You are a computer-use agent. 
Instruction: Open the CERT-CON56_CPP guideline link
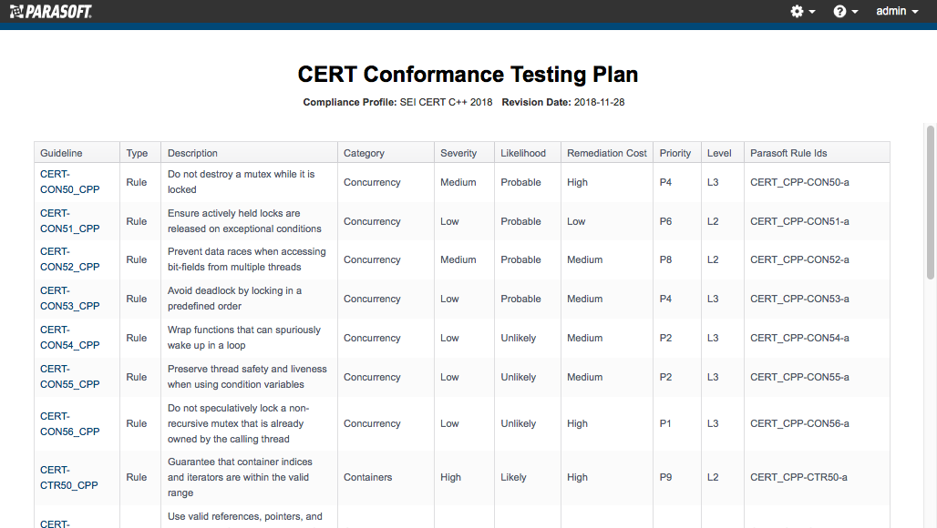click(69, 423)
